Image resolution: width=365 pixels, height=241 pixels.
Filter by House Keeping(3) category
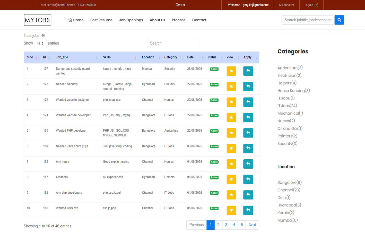coord(293,91)
